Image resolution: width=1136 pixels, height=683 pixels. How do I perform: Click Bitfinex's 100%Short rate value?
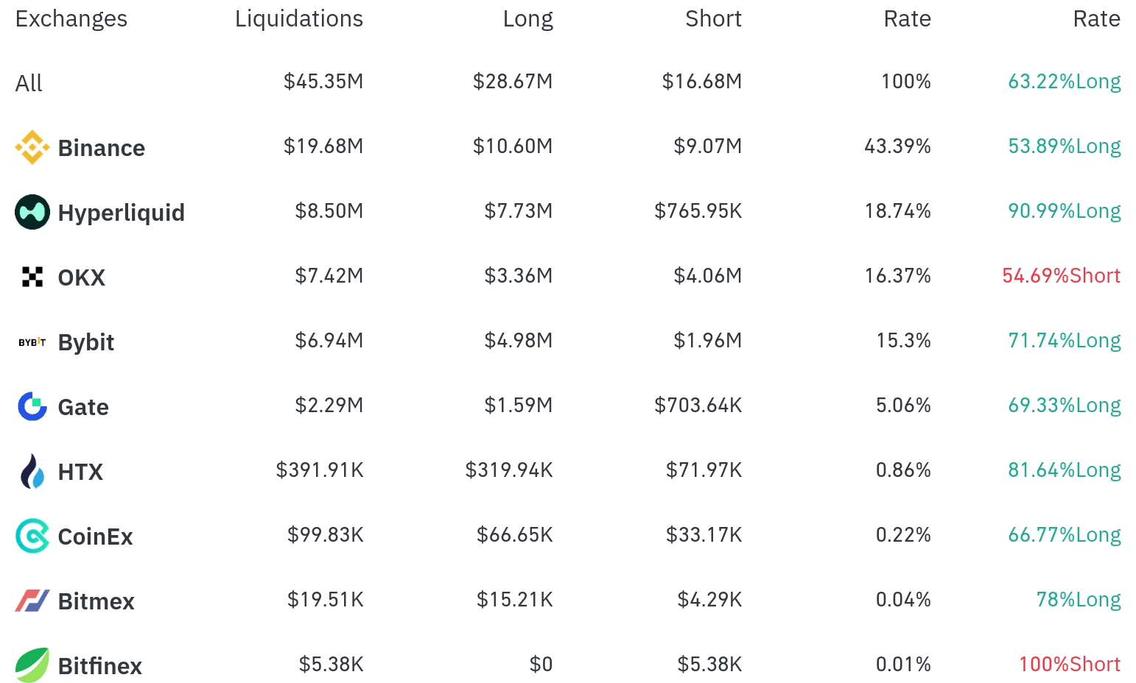pyautogui.click(x=1070, y=665)
